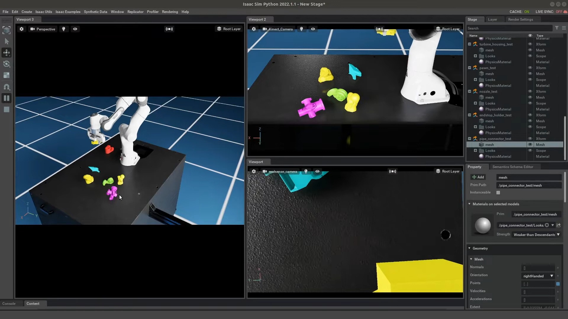Select the Rotate tool in left toolbar
Screen dimensions: 568x319
(x=7, y=64)
